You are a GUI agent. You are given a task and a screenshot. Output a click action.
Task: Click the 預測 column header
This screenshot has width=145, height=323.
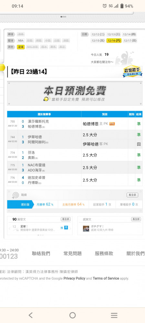click(105, 114)
